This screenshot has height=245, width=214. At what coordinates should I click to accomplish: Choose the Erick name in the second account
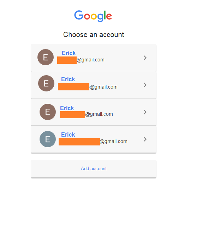[x=68, y=79]
